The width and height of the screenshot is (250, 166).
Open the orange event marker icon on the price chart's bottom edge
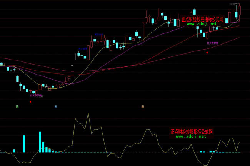[x=142, y=106]
